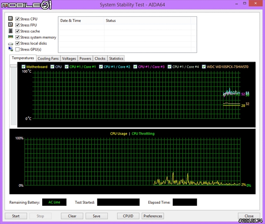This screenshot has width=265, height=224.
Task: Maximize the System Stability Test window
Action: [x=245, y=3]
